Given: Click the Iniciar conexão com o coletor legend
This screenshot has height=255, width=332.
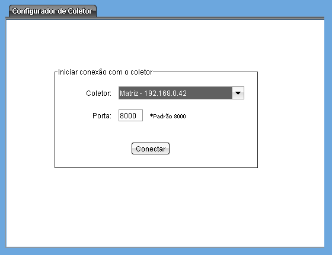Looking at the screenshot, I should (106, 72).
